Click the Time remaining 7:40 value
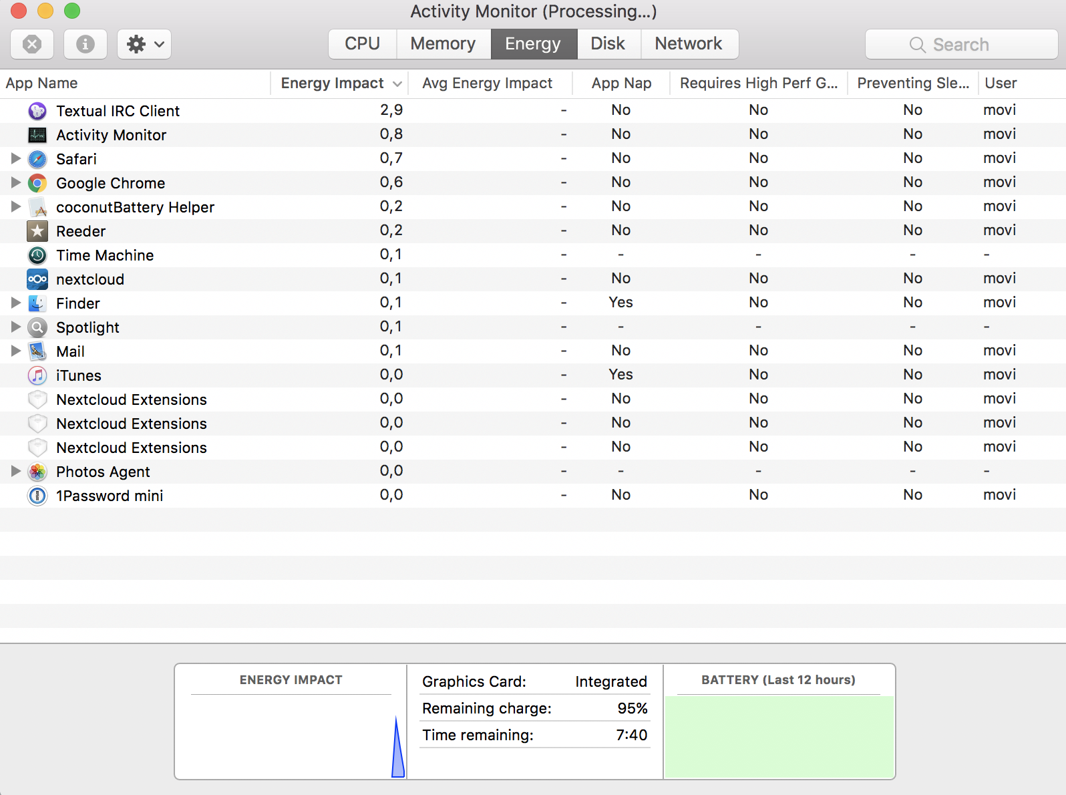Image resolution: width=1066 pixels, height=795 pixels. point(632,735)
